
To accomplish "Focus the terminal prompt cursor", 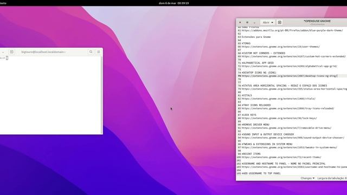I will pos(7,58).
